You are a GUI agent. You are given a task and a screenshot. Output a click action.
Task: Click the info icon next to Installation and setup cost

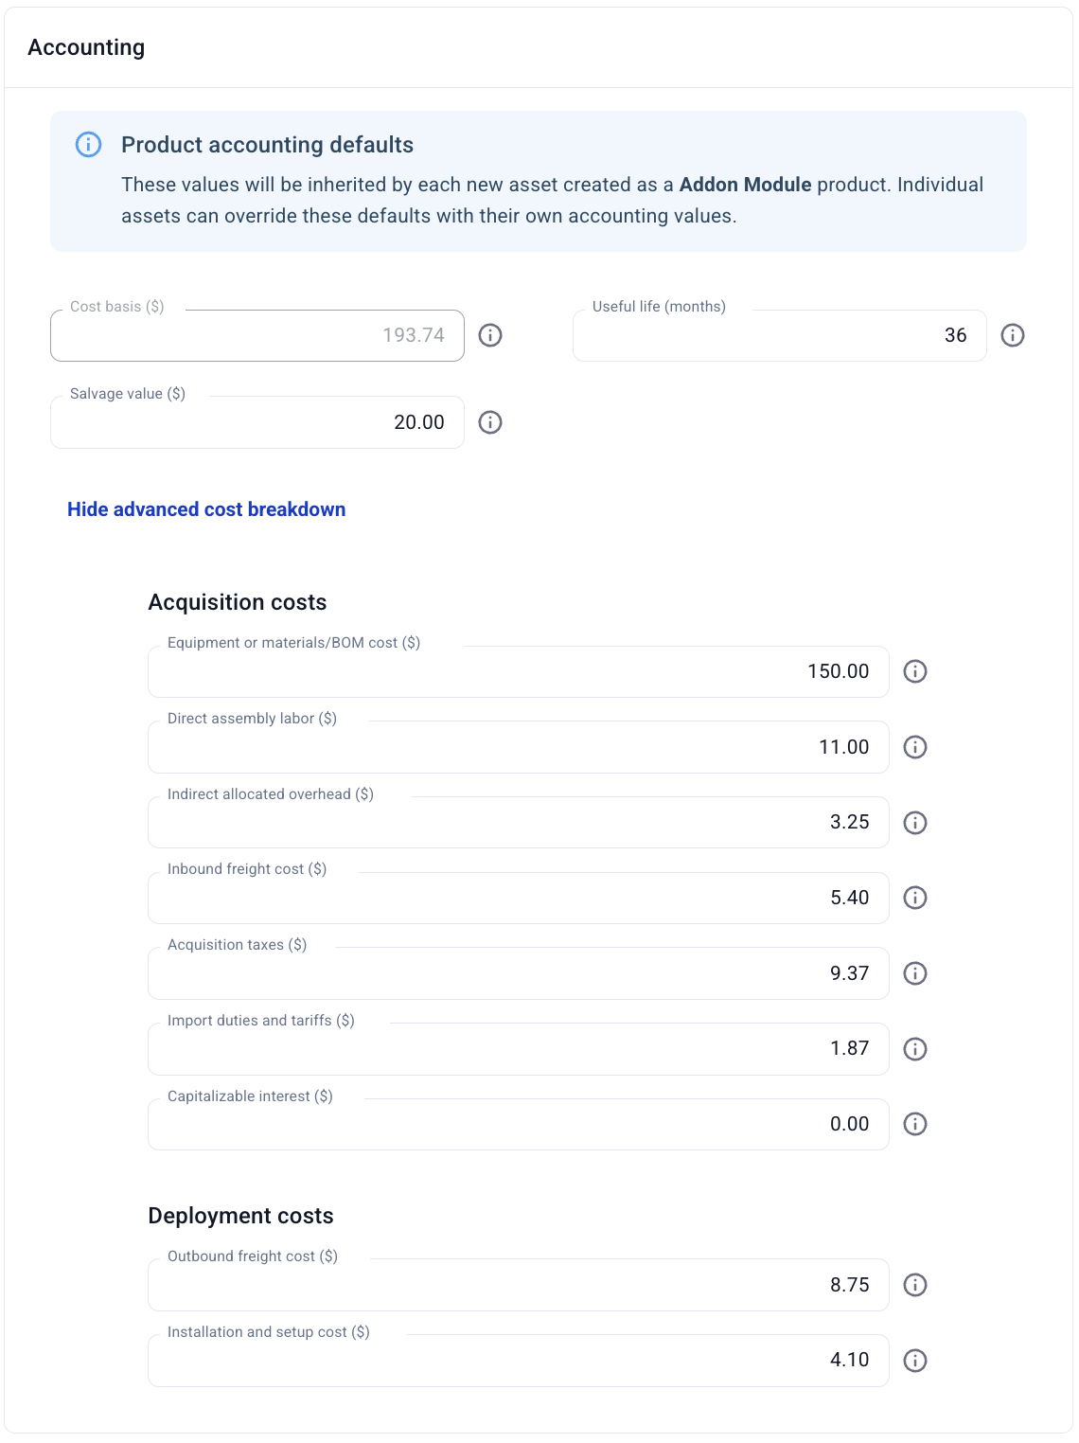[x=914, y=1361]
